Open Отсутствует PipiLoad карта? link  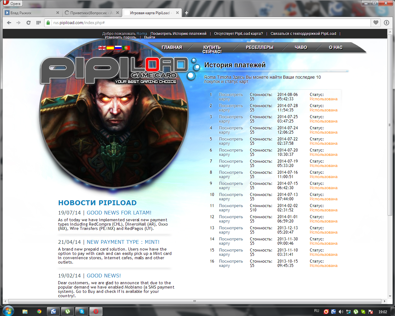pos(239,34)
